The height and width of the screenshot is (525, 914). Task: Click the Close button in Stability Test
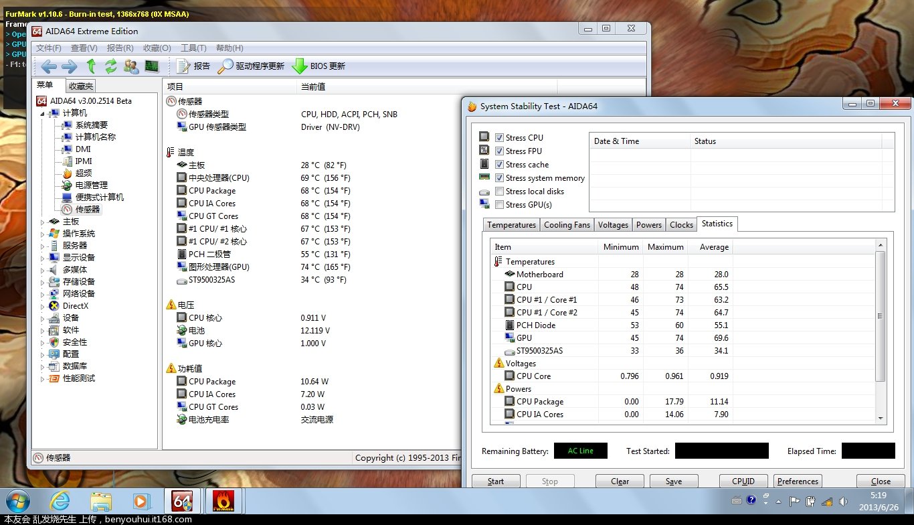pos(881,481)
